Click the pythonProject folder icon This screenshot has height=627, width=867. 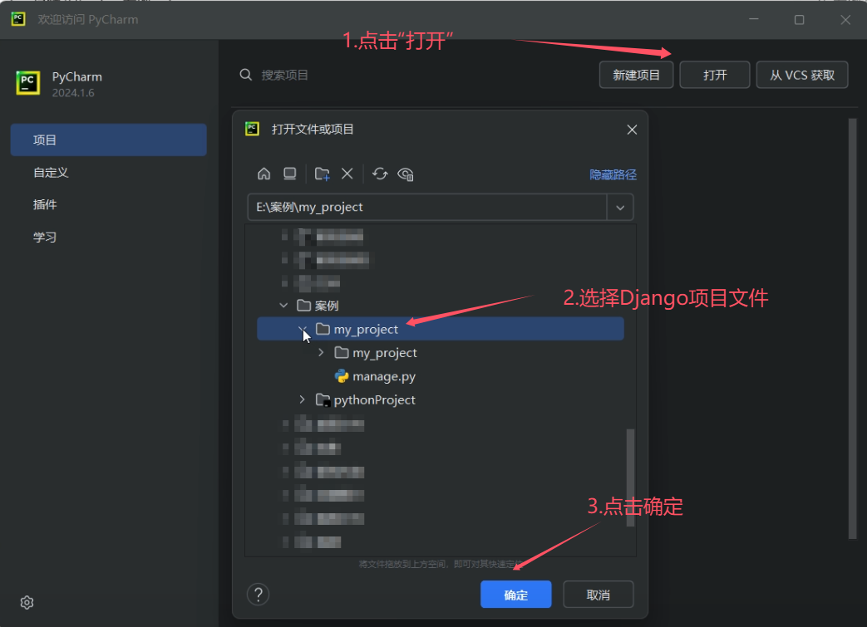coord(323,400)
